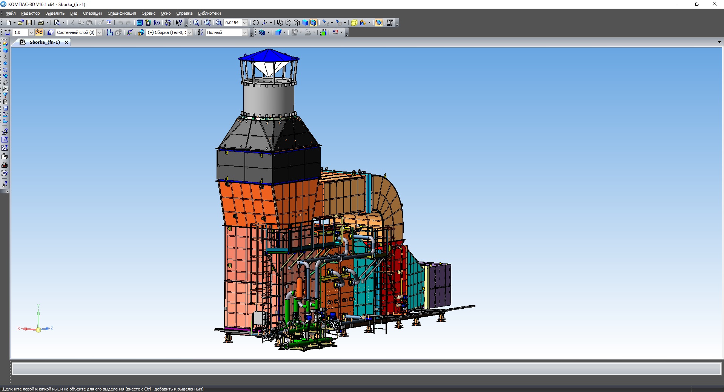Screen dimensions: 724x392
Task: Click the Save document floppy disk icon
Action: (x=29, y=23)
